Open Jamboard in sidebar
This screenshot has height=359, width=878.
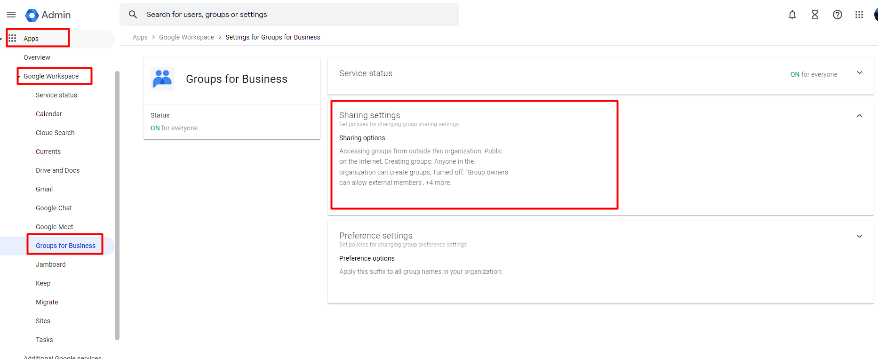pyautogui.click(x=51, y=264)
